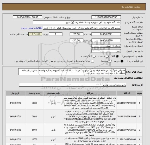The width and height of the screenshot is (150, 145).
Task: Click the quantity 10000 in row 1
Action: click(x=34, y=103)
